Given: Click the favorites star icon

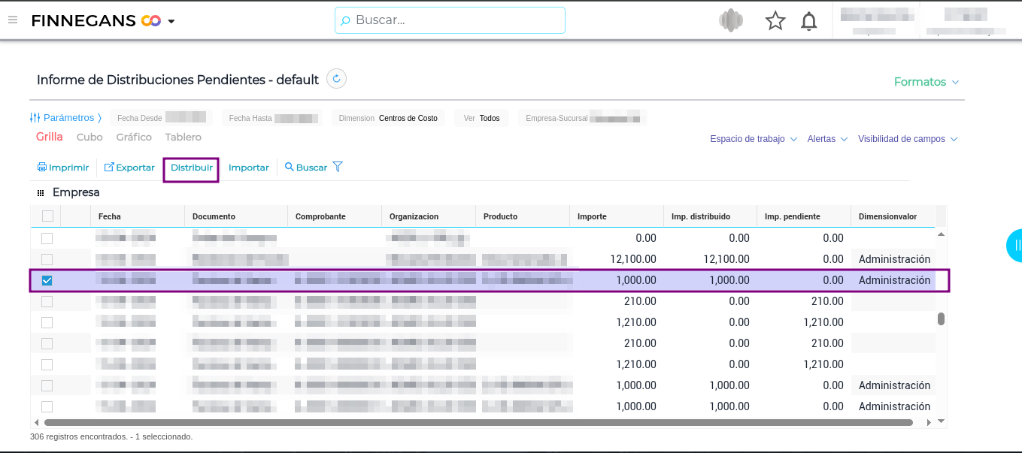Looking at the screenshot, I should coord(775,21).
